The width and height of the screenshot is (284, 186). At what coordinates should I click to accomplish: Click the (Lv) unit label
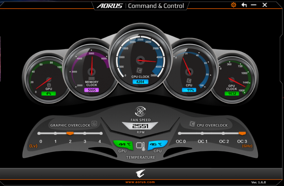(x=33, y=146)
